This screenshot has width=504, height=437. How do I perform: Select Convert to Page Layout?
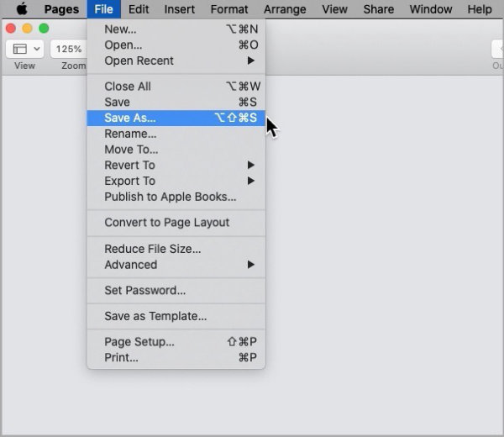(x=176, y=223)
